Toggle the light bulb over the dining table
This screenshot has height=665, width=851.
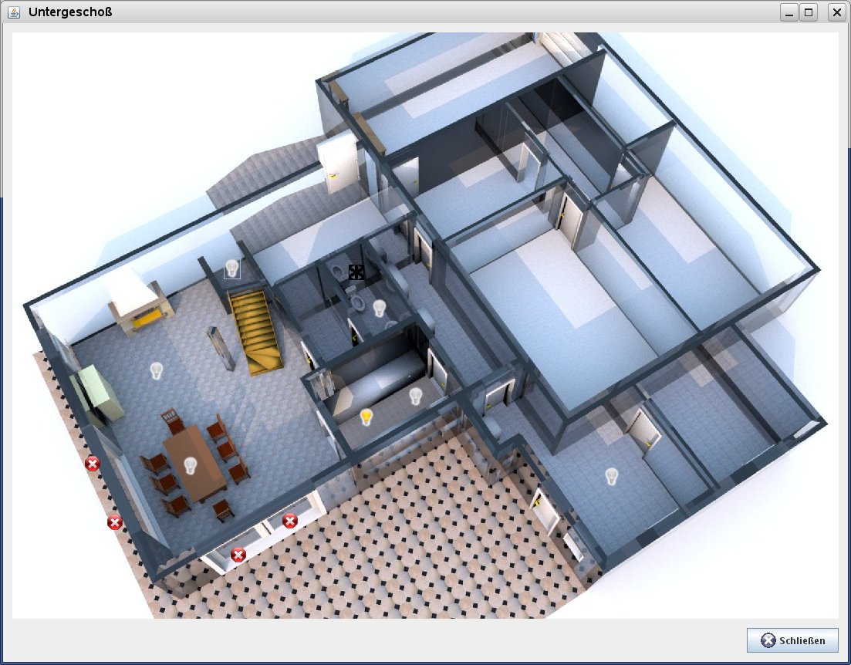[190, 466]
